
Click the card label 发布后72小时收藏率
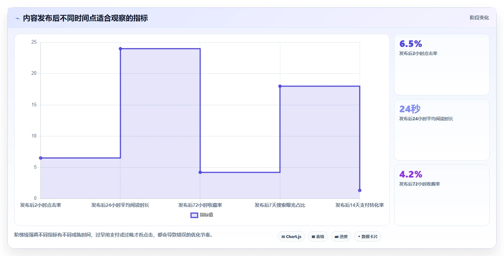point(420,184)
